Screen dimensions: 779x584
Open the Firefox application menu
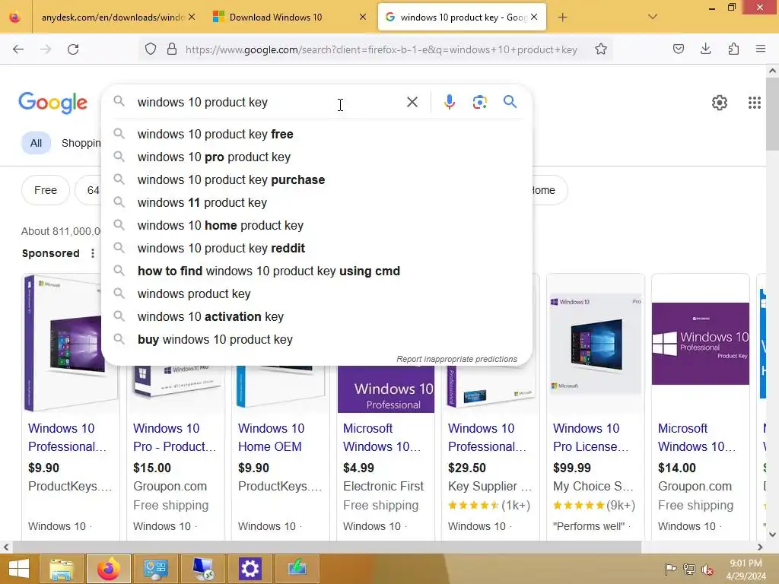(761, 49)
